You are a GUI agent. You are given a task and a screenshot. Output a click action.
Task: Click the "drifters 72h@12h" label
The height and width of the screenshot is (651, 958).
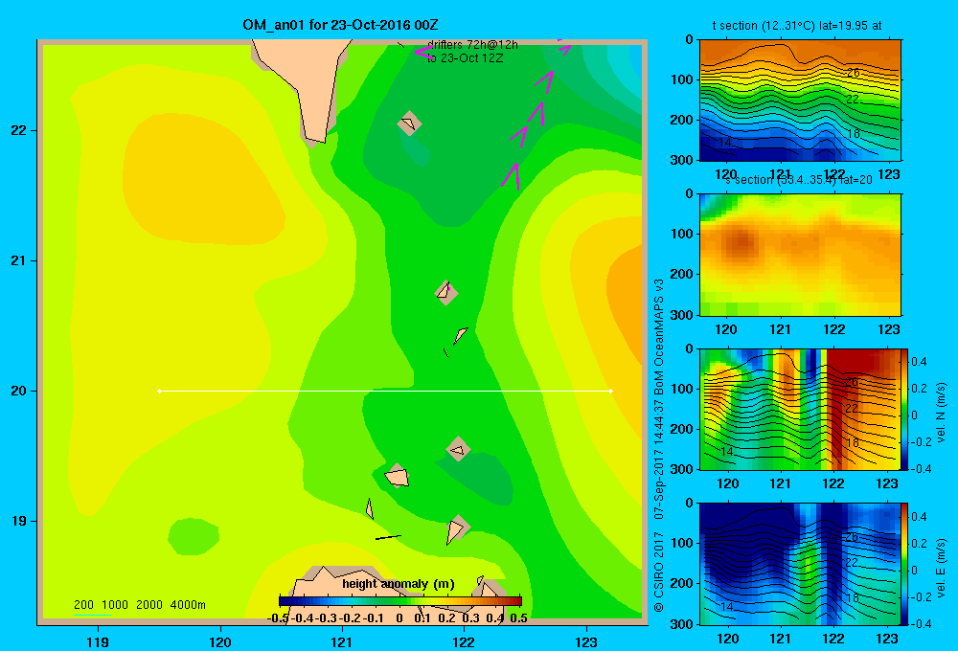pos(472,45)
